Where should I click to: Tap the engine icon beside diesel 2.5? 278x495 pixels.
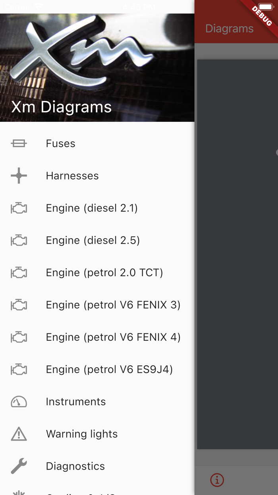(x=19, y=240)
